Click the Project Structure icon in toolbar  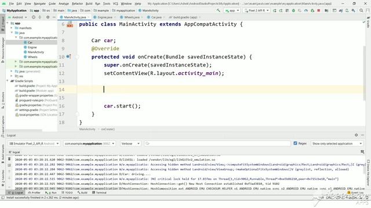pyautogui.click(x=326, y=10)
